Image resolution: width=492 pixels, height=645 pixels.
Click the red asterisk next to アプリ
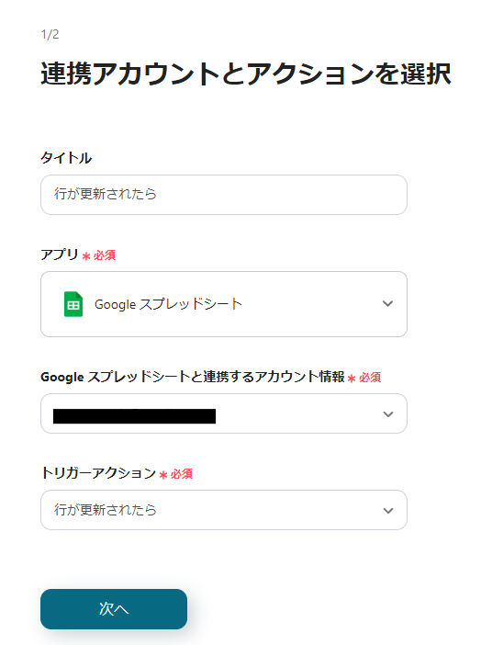tap(86, 256)
